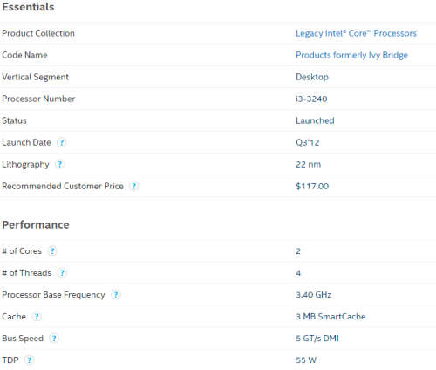This screenshot has height=370, width=436.
Task: Click the $117.00 price value
Action: pyautogui.click(x=312, y=186)
